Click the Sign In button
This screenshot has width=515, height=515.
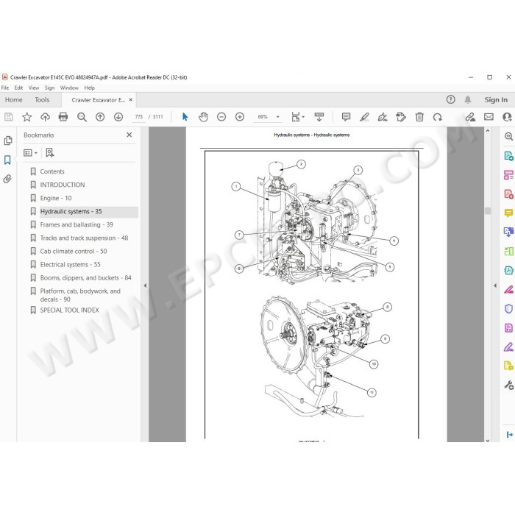(496, 99)
